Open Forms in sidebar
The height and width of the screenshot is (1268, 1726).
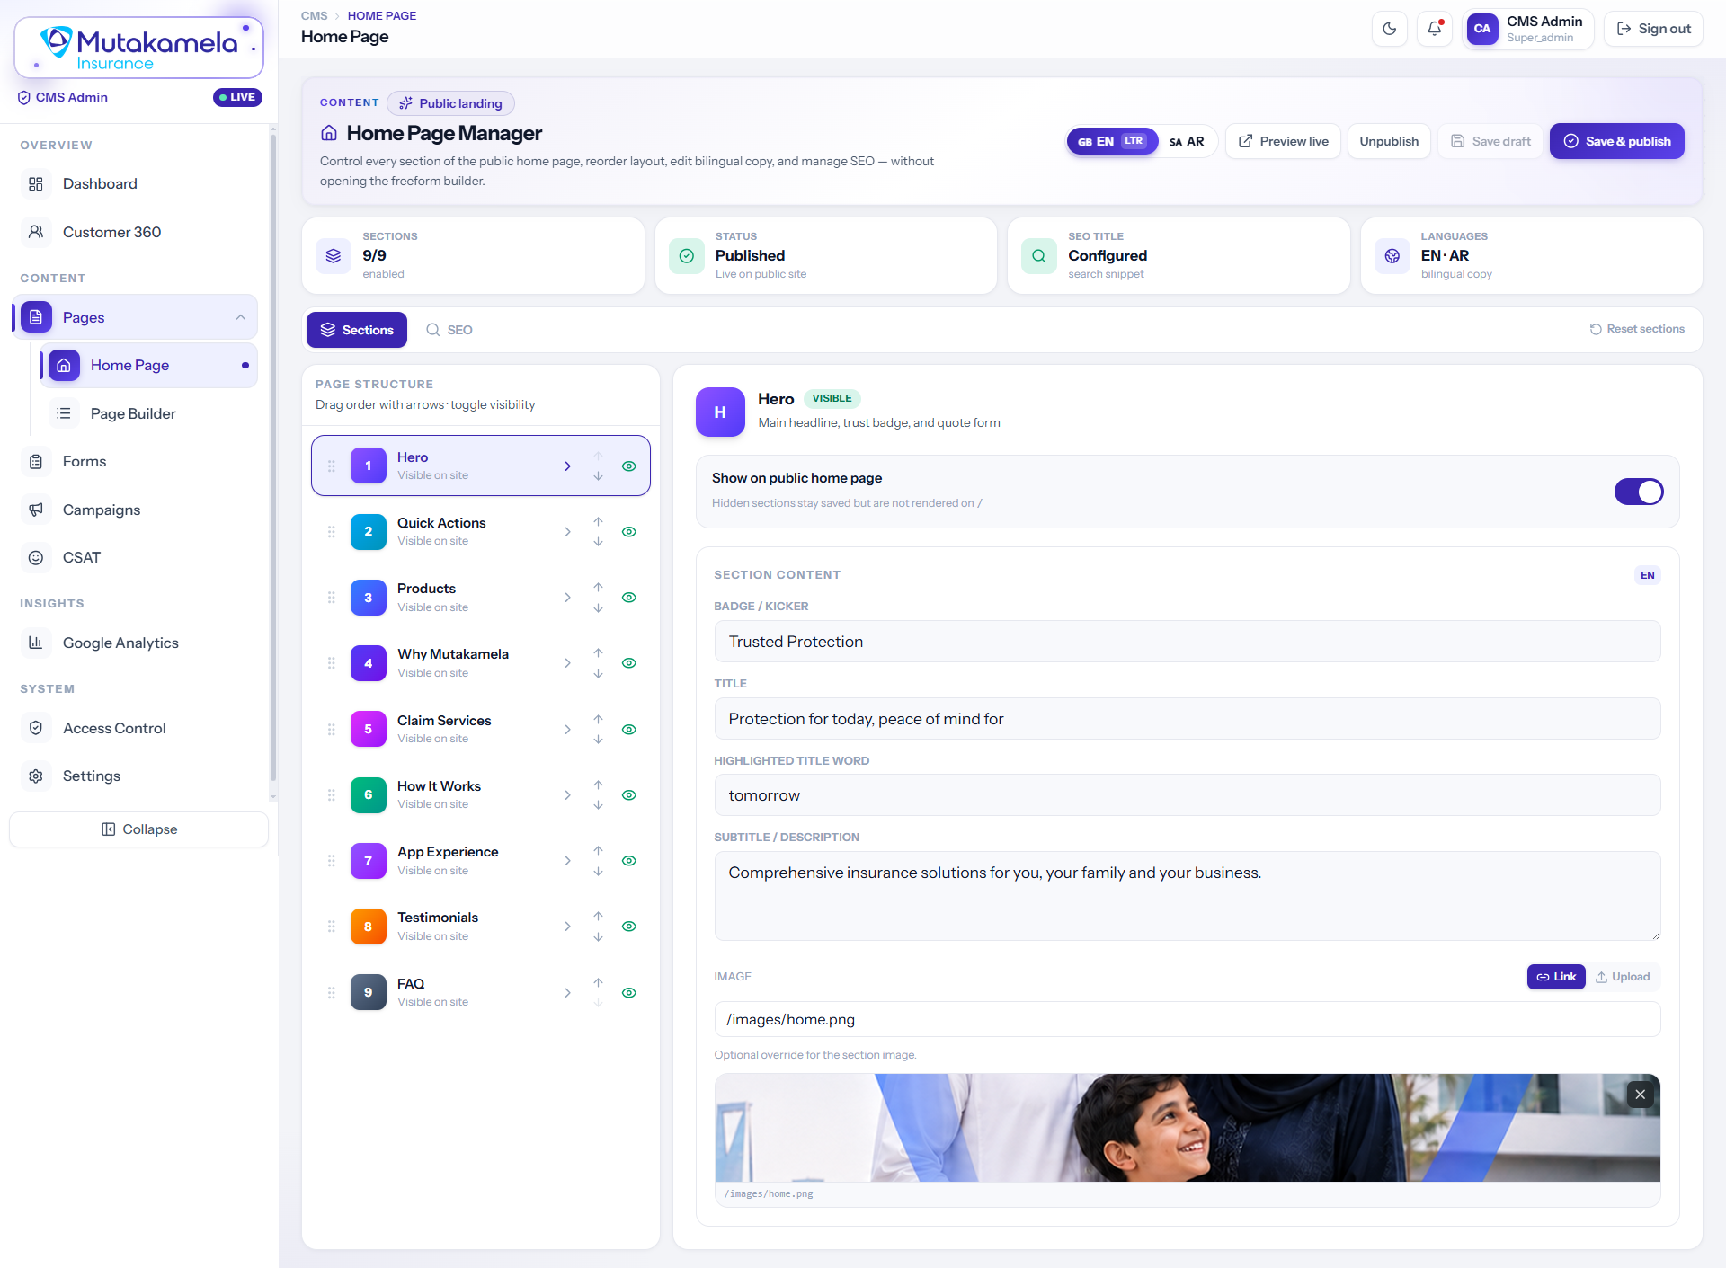coord(135,461)
